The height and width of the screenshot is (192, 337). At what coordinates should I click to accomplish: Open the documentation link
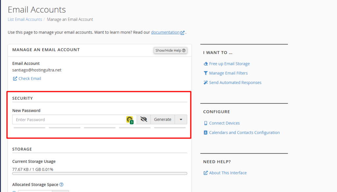click(x=165, y=32)
